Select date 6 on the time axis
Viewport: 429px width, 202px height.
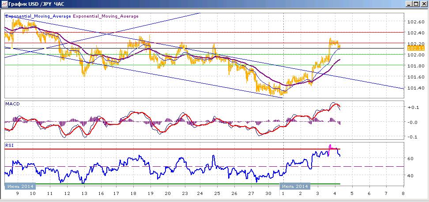(x=369, y=194)
